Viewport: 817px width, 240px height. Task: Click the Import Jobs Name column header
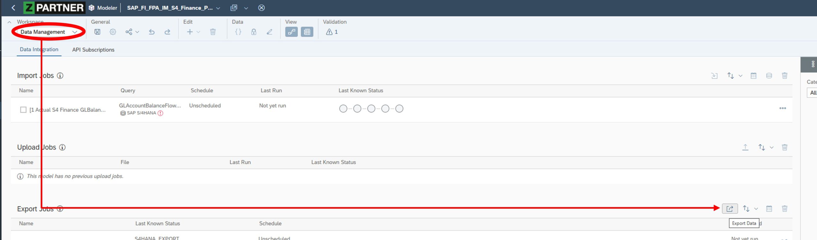coord(26,90)
